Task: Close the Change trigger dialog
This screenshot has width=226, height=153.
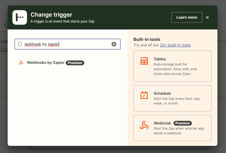Action: coord(207,17)
